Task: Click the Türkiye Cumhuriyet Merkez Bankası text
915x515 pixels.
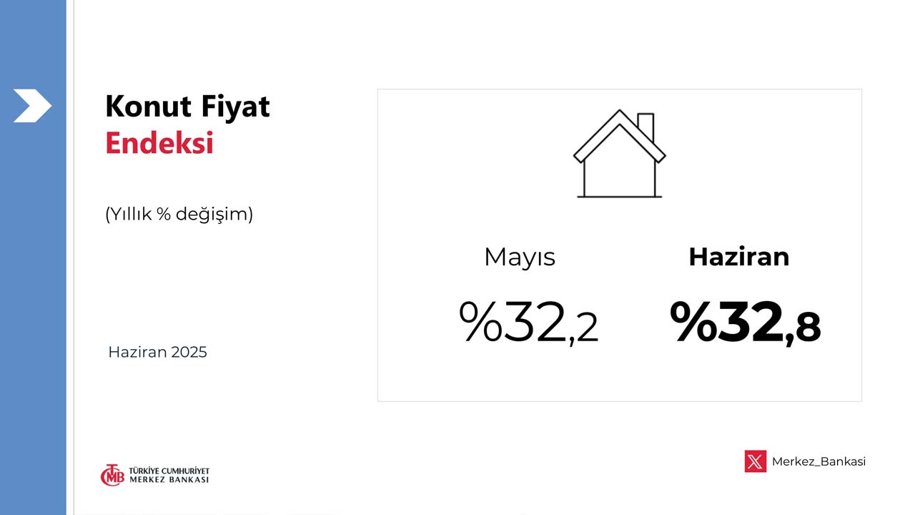Action: (169, 475)
